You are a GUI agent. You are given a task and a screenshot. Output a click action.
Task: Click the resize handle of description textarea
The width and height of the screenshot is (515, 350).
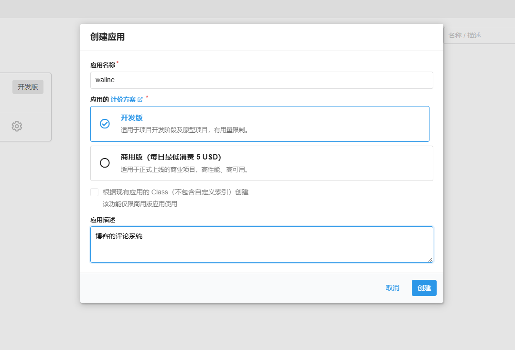[430, 259]
